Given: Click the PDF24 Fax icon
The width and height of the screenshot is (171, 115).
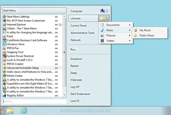Looking at the screenshot, I should click(x=5, y=48).
